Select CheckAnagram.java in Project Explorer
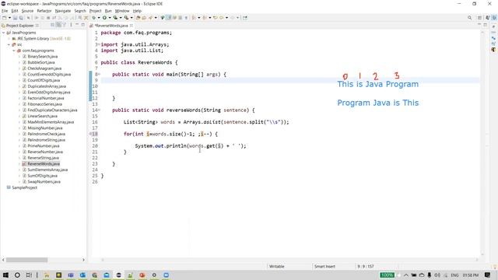Viewport: 498px width, 280px height. (x=44, y=68)
